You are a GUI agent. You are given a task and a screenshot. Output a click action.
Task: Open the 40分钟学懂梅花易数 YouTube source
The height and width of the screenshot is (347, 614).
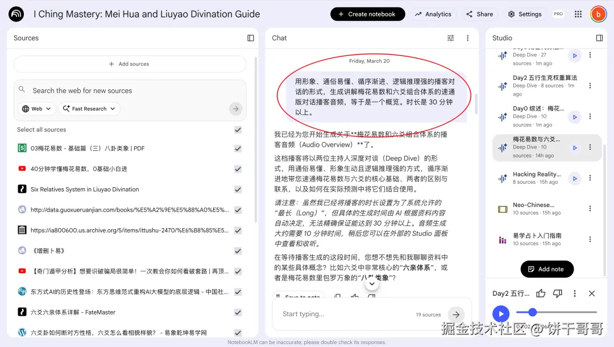[x=78, y=169]
